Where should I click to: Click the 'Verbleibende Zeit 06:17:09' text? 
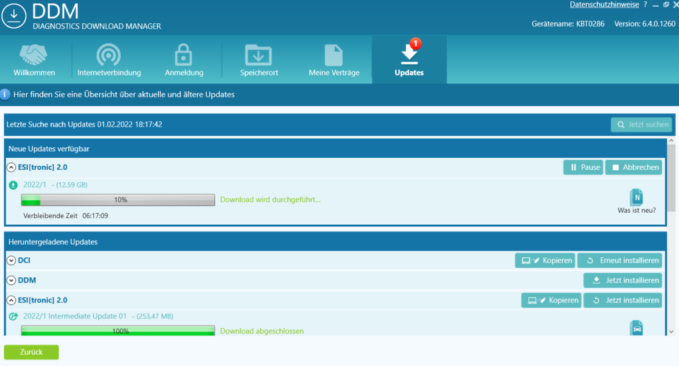click(x=66, y=215)
